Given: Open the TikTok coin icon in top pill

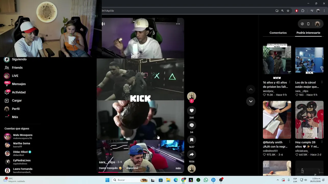Looking at the screenshot, I should pyautogui.click(x=302, y=24).
